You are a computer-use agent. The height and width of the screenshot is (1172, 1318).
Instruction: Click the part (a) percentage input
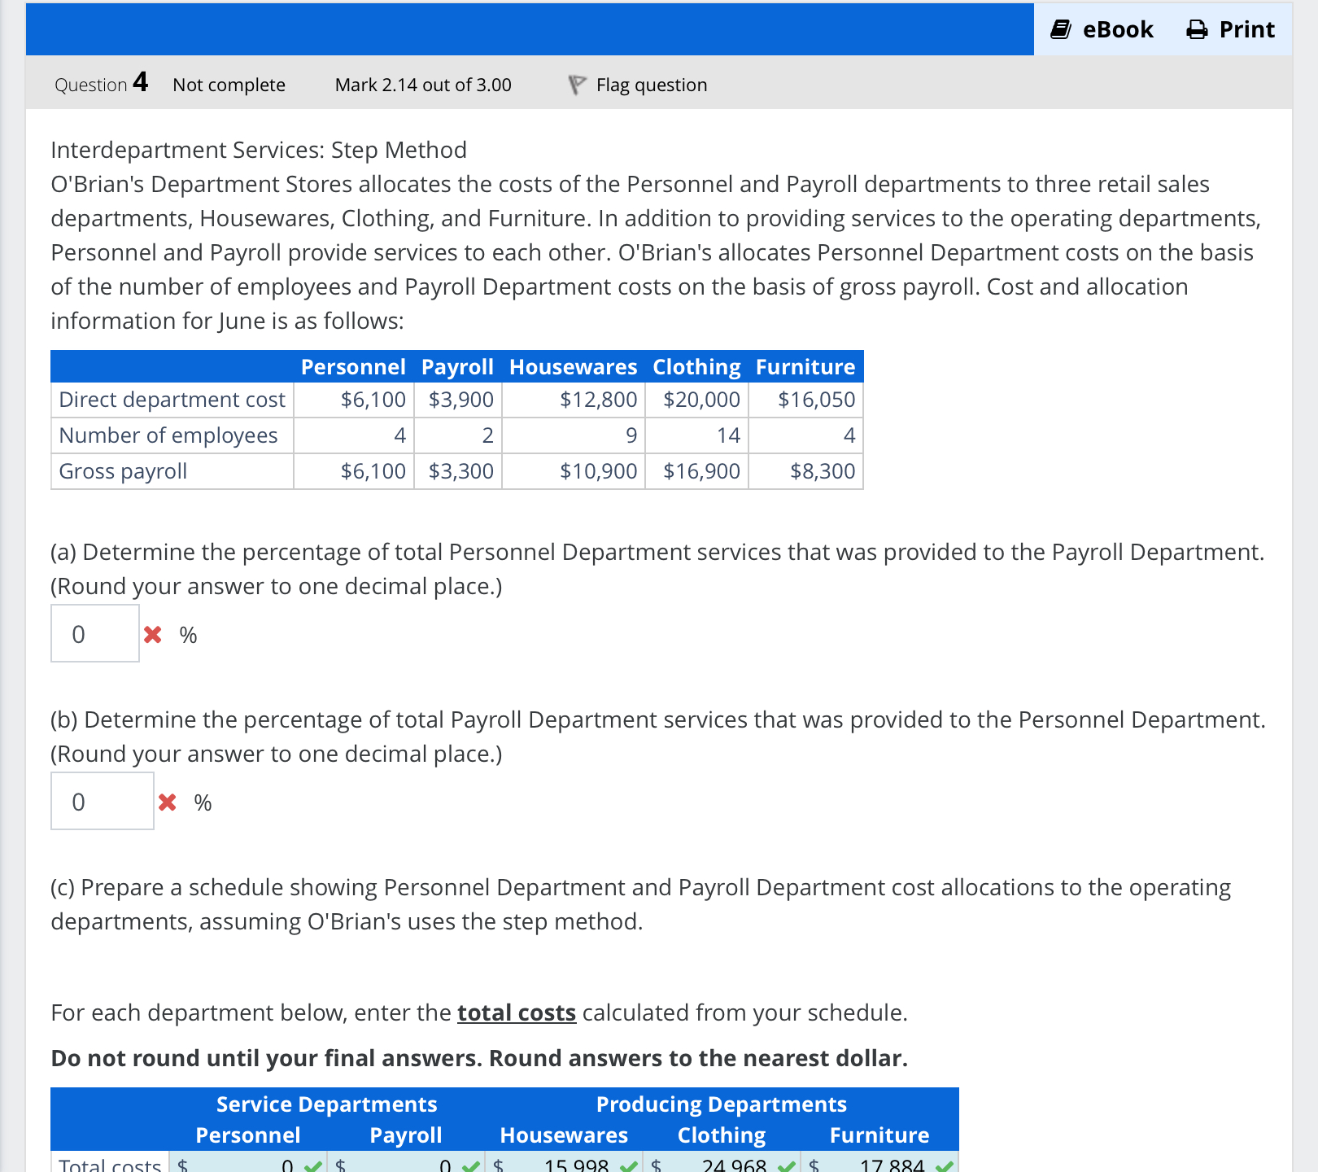(95, 633)
